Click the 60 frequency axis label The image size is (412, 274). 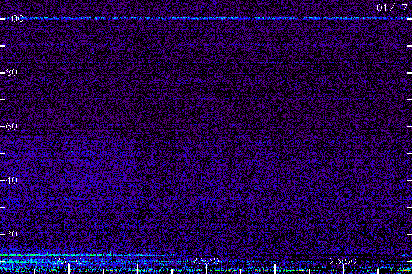click(11, 126)
